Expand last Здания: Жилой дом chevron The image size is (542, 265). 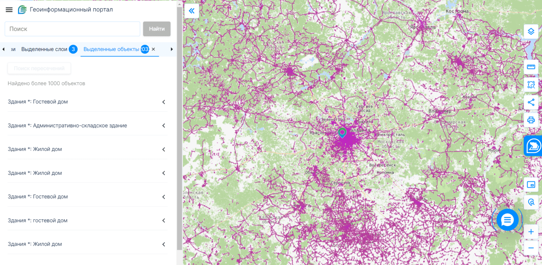(x=164, y=244)
